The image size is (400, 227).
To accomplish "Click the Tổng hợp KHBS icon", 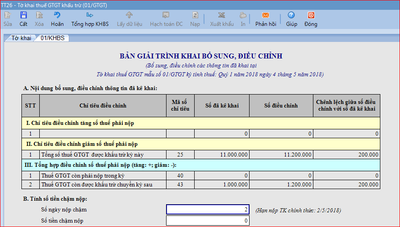I will (90, 15).
